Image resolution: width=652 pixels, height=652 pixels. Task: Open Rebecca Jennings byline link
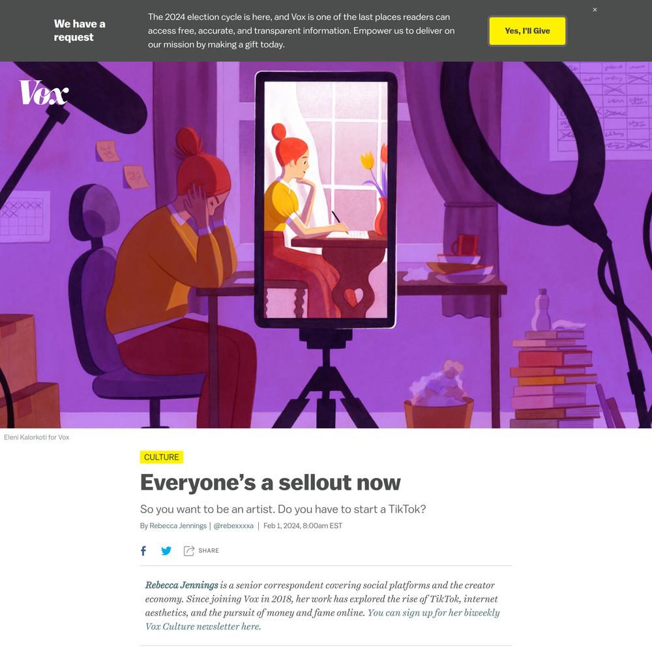(178, 526)
